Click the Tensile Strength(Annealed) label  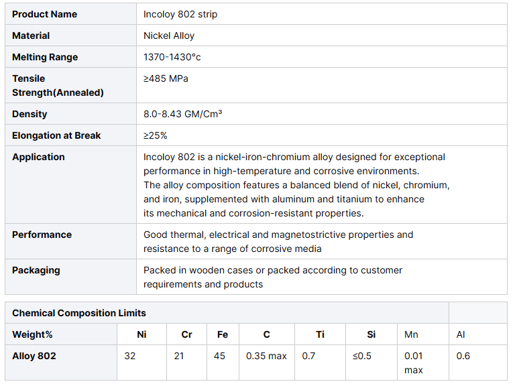point(58,86)
